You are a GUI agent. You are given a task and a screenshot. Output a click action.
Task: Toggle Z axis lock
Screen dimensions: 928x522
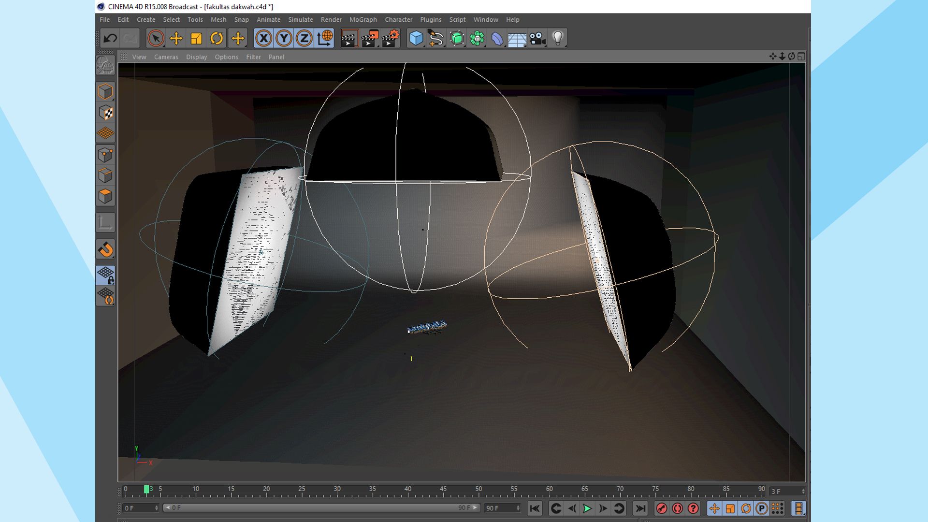coord(304,38)
